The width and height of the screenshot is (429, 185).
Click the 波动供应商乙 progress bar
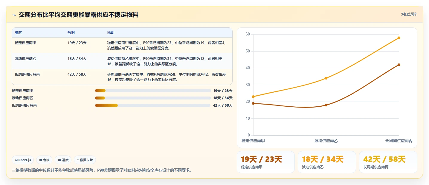153,98
